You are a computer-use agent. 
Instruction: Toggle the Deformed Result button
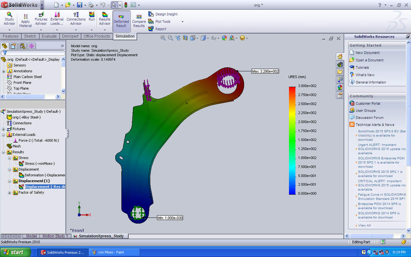click(121, 21)
